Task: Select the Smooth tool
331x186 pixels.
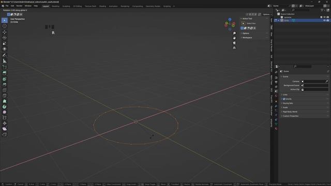Action: (x=5, y=112)
